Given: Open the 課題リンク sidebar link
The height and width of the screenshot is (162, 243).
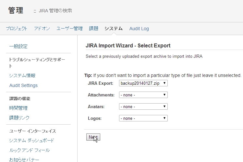Looking at the screenshot, I should pyautogui.click(x=19, y=118).
